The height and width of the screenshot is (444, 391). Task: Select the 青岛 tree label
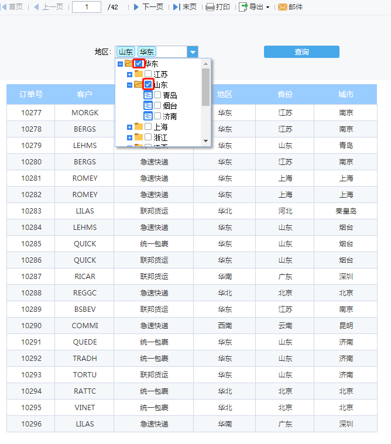(170, 95)
